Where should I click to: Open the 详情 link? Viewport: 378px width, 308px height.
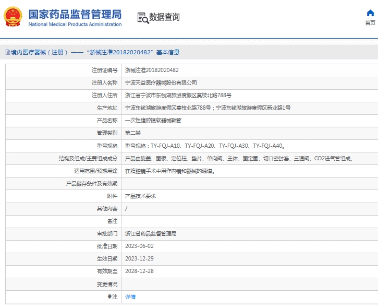[x=130, y=297]
